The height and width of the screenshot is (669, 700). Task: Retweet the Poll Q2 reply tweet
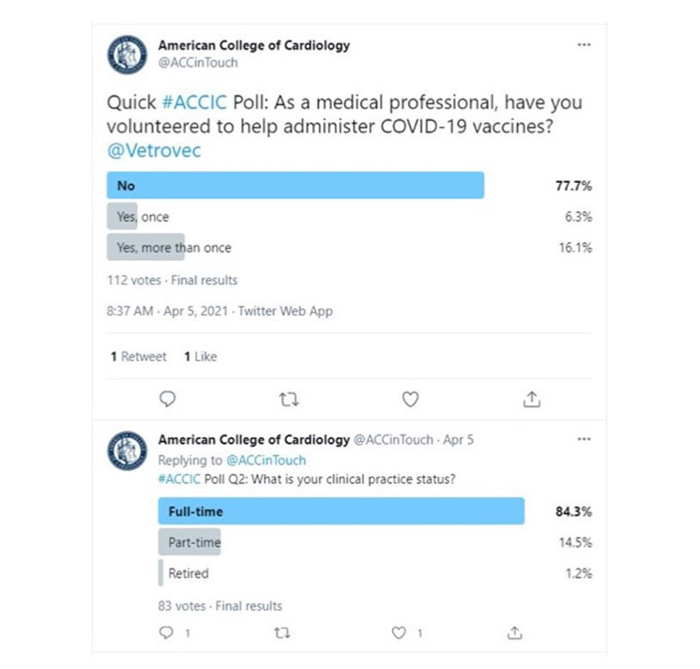(281, 633)
